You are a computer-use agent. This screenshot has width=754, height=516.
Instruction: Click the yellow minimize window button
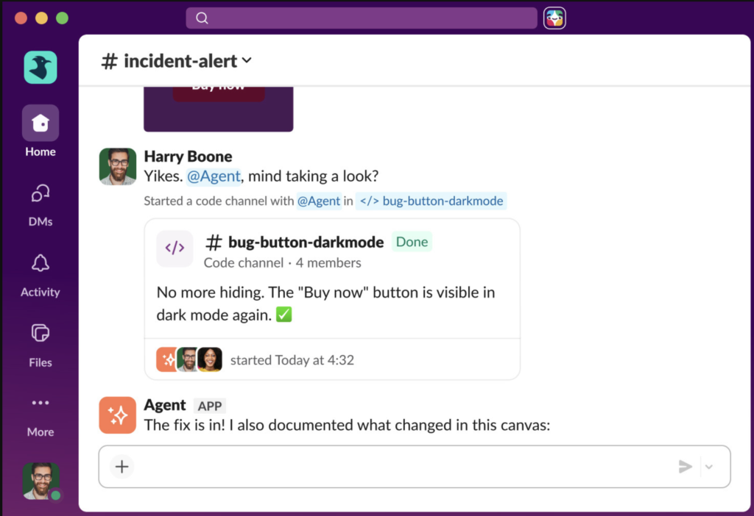pyautogui.click(x=41, y=18)
